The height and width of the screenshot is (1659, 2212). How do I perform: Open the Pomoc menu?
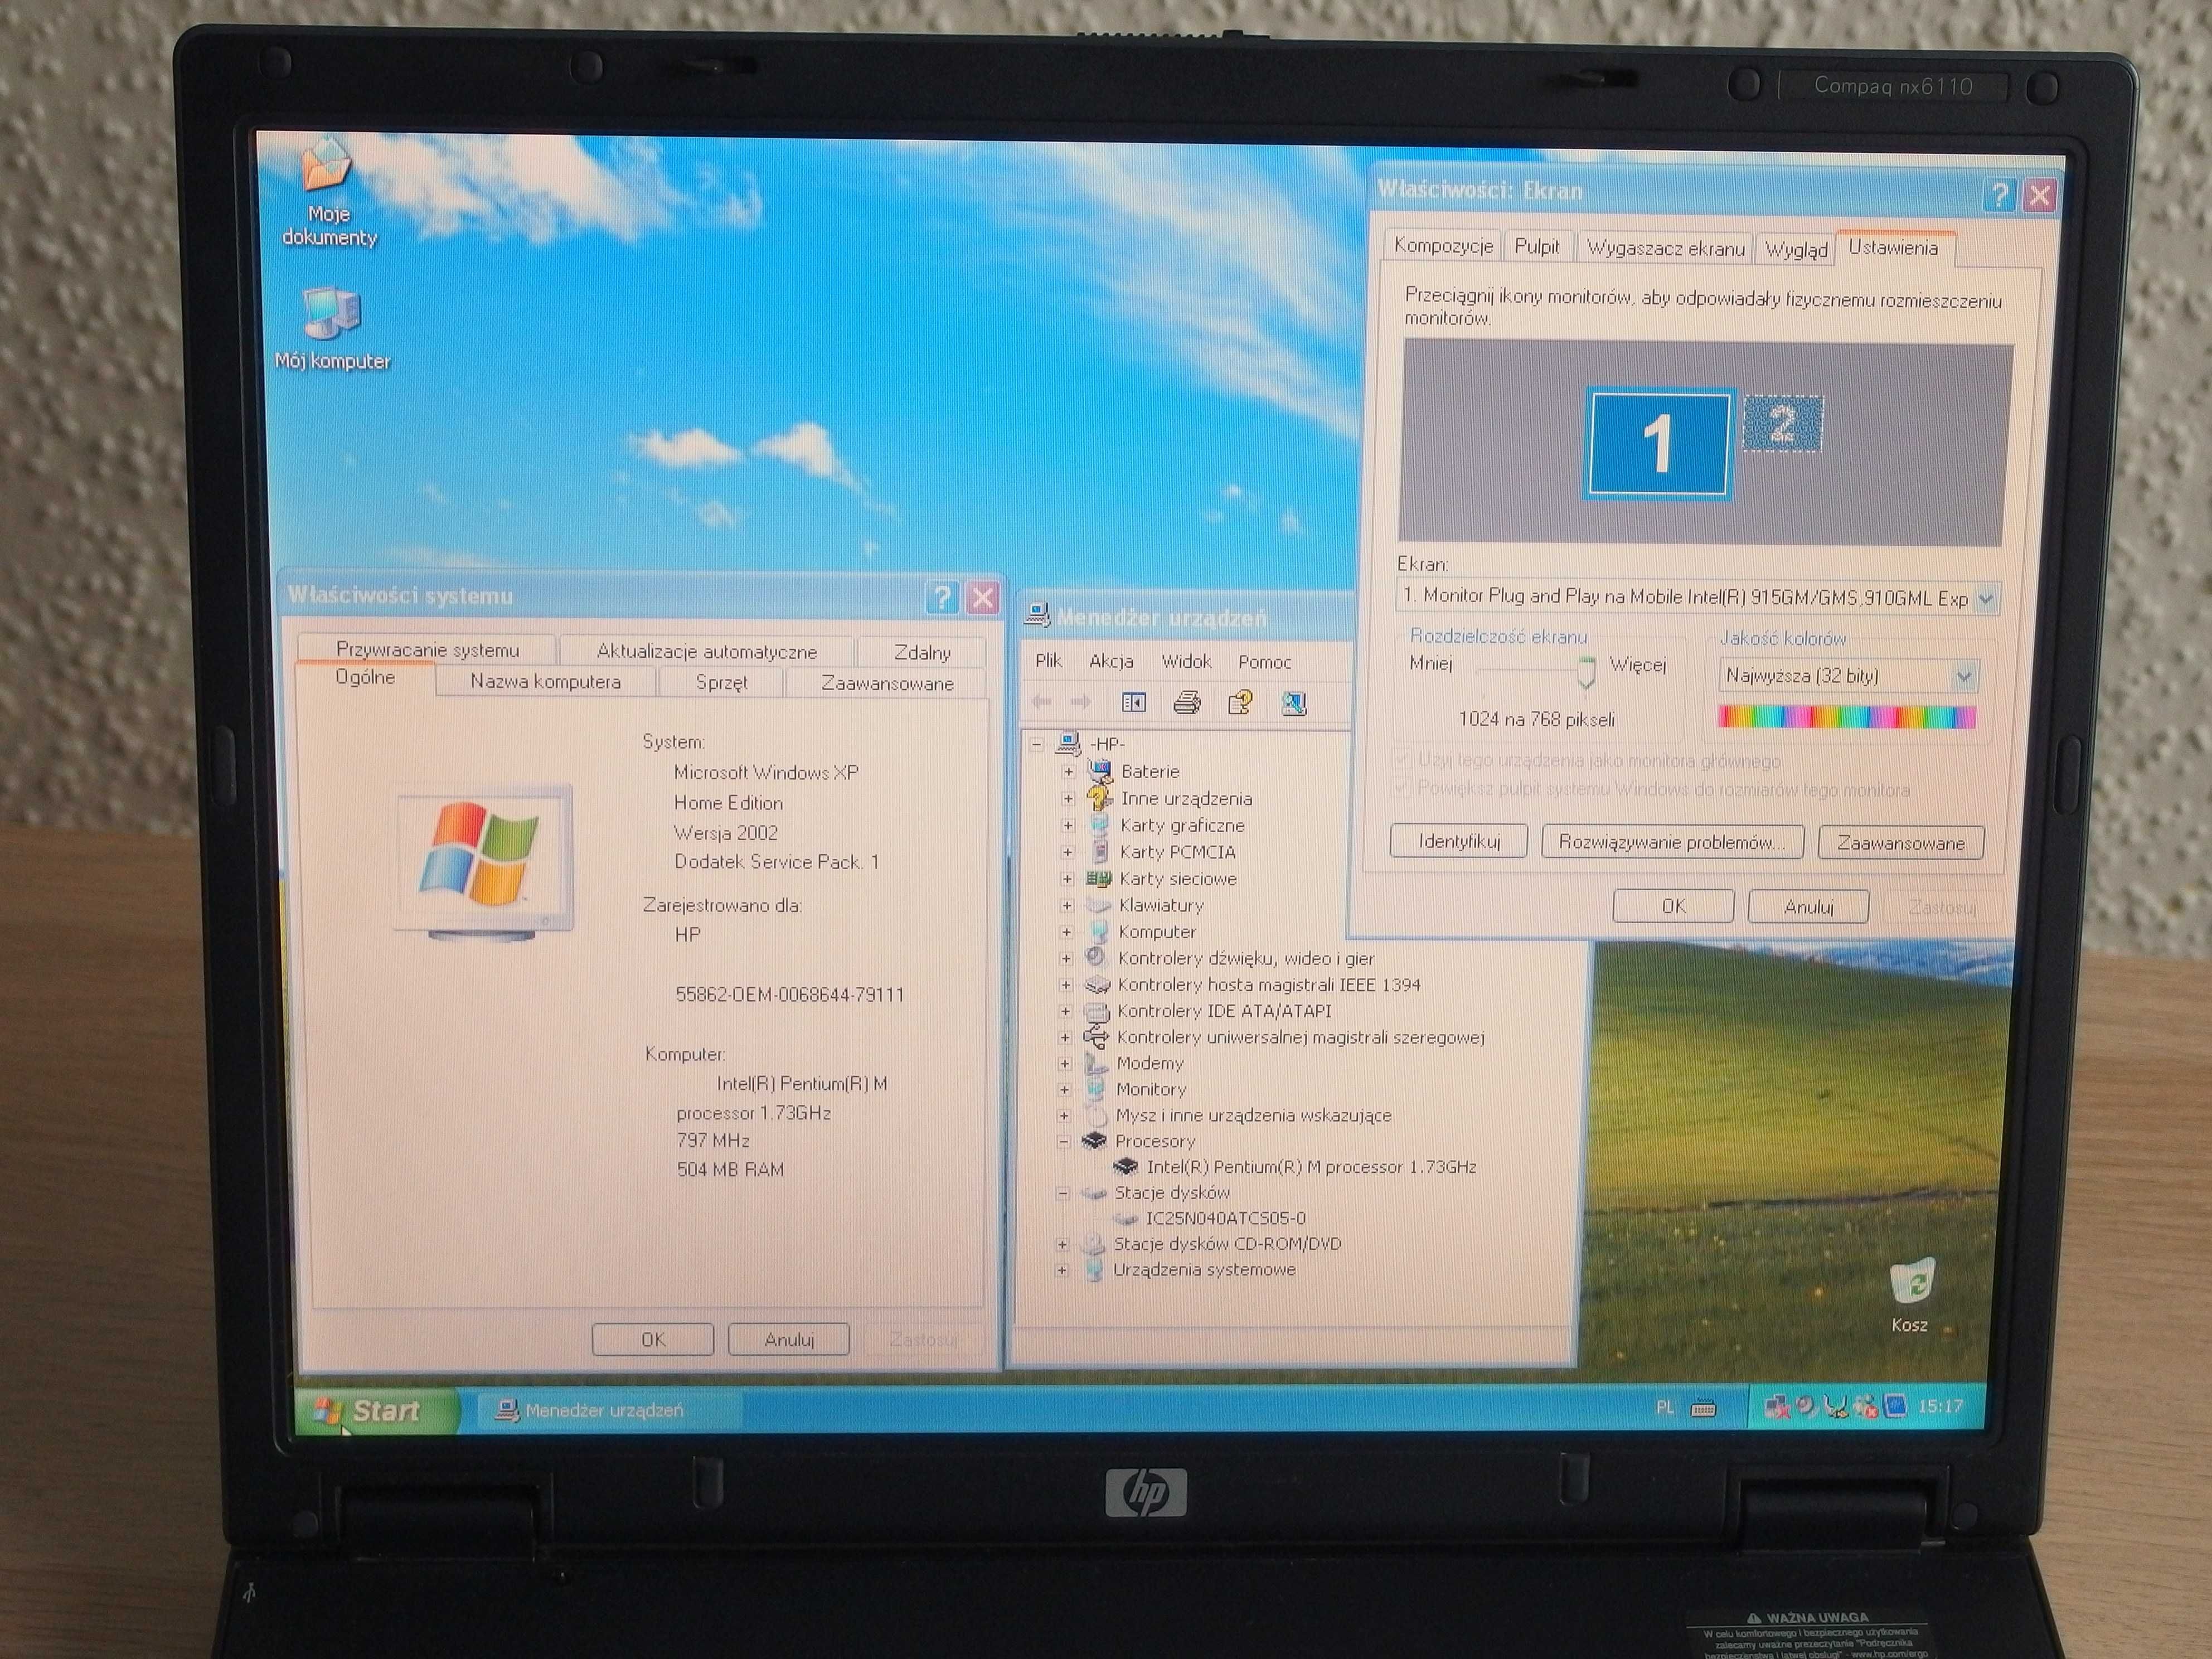1264,662
